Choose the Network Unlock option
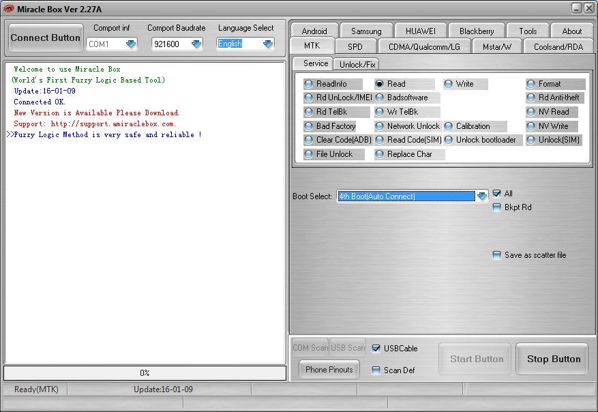 pyautogui.click(x=408, y=126)
